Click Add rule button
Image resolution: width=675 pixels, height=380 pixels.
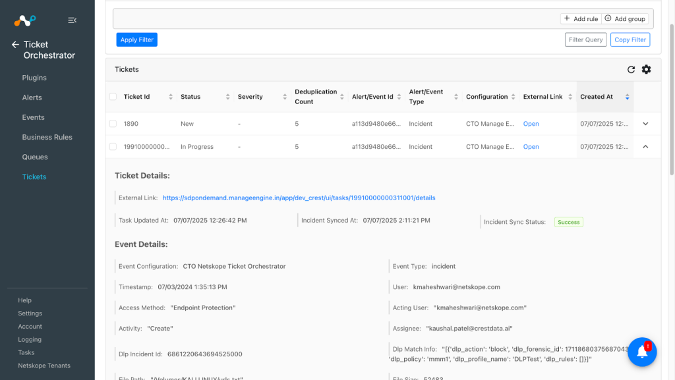click(581, 18)
